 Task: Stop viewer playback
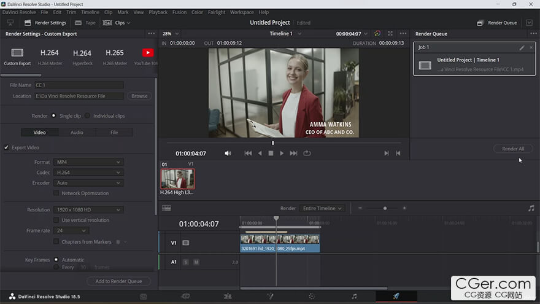pos(271,153)
